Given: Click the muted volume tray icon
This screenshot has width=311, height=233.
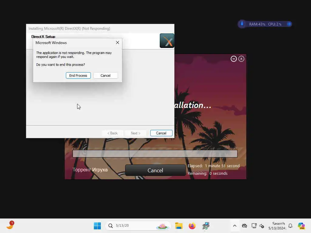Looking at the screenshot, I should pyautogui.click(x=262, y=226).
